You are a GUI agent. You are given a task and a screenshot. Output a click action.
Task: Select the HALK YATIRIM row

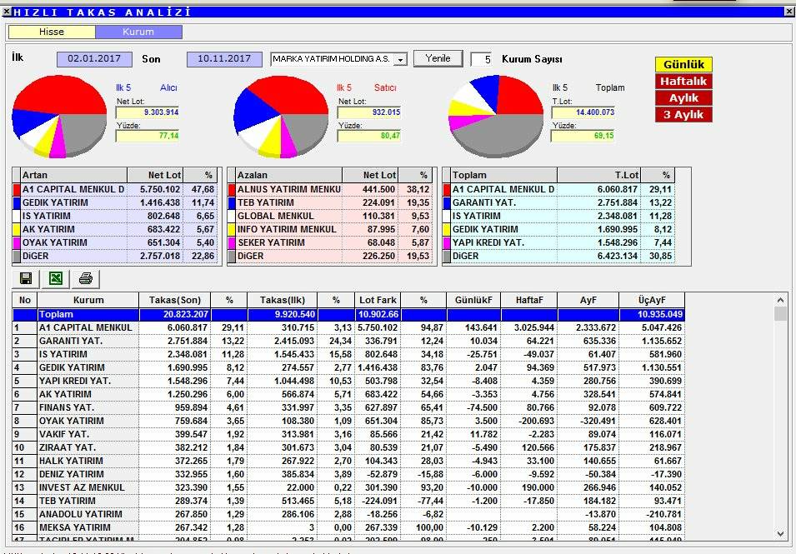pos(348,461)
